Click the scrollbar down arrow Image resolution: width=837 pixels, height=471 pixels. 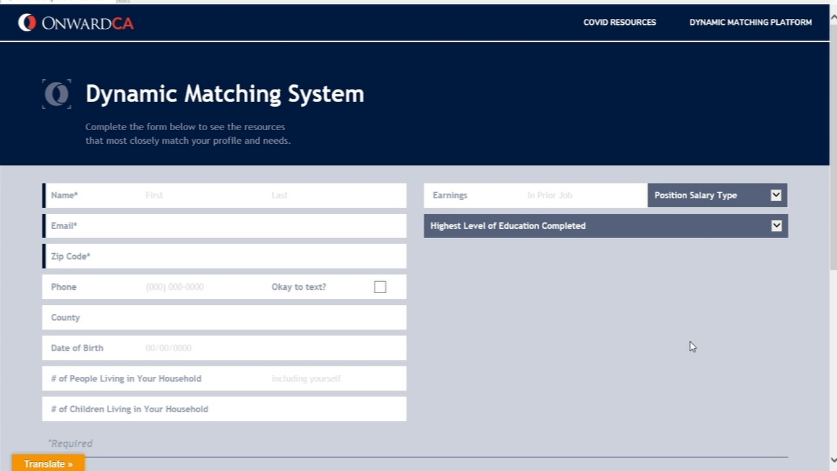point(833,460)
